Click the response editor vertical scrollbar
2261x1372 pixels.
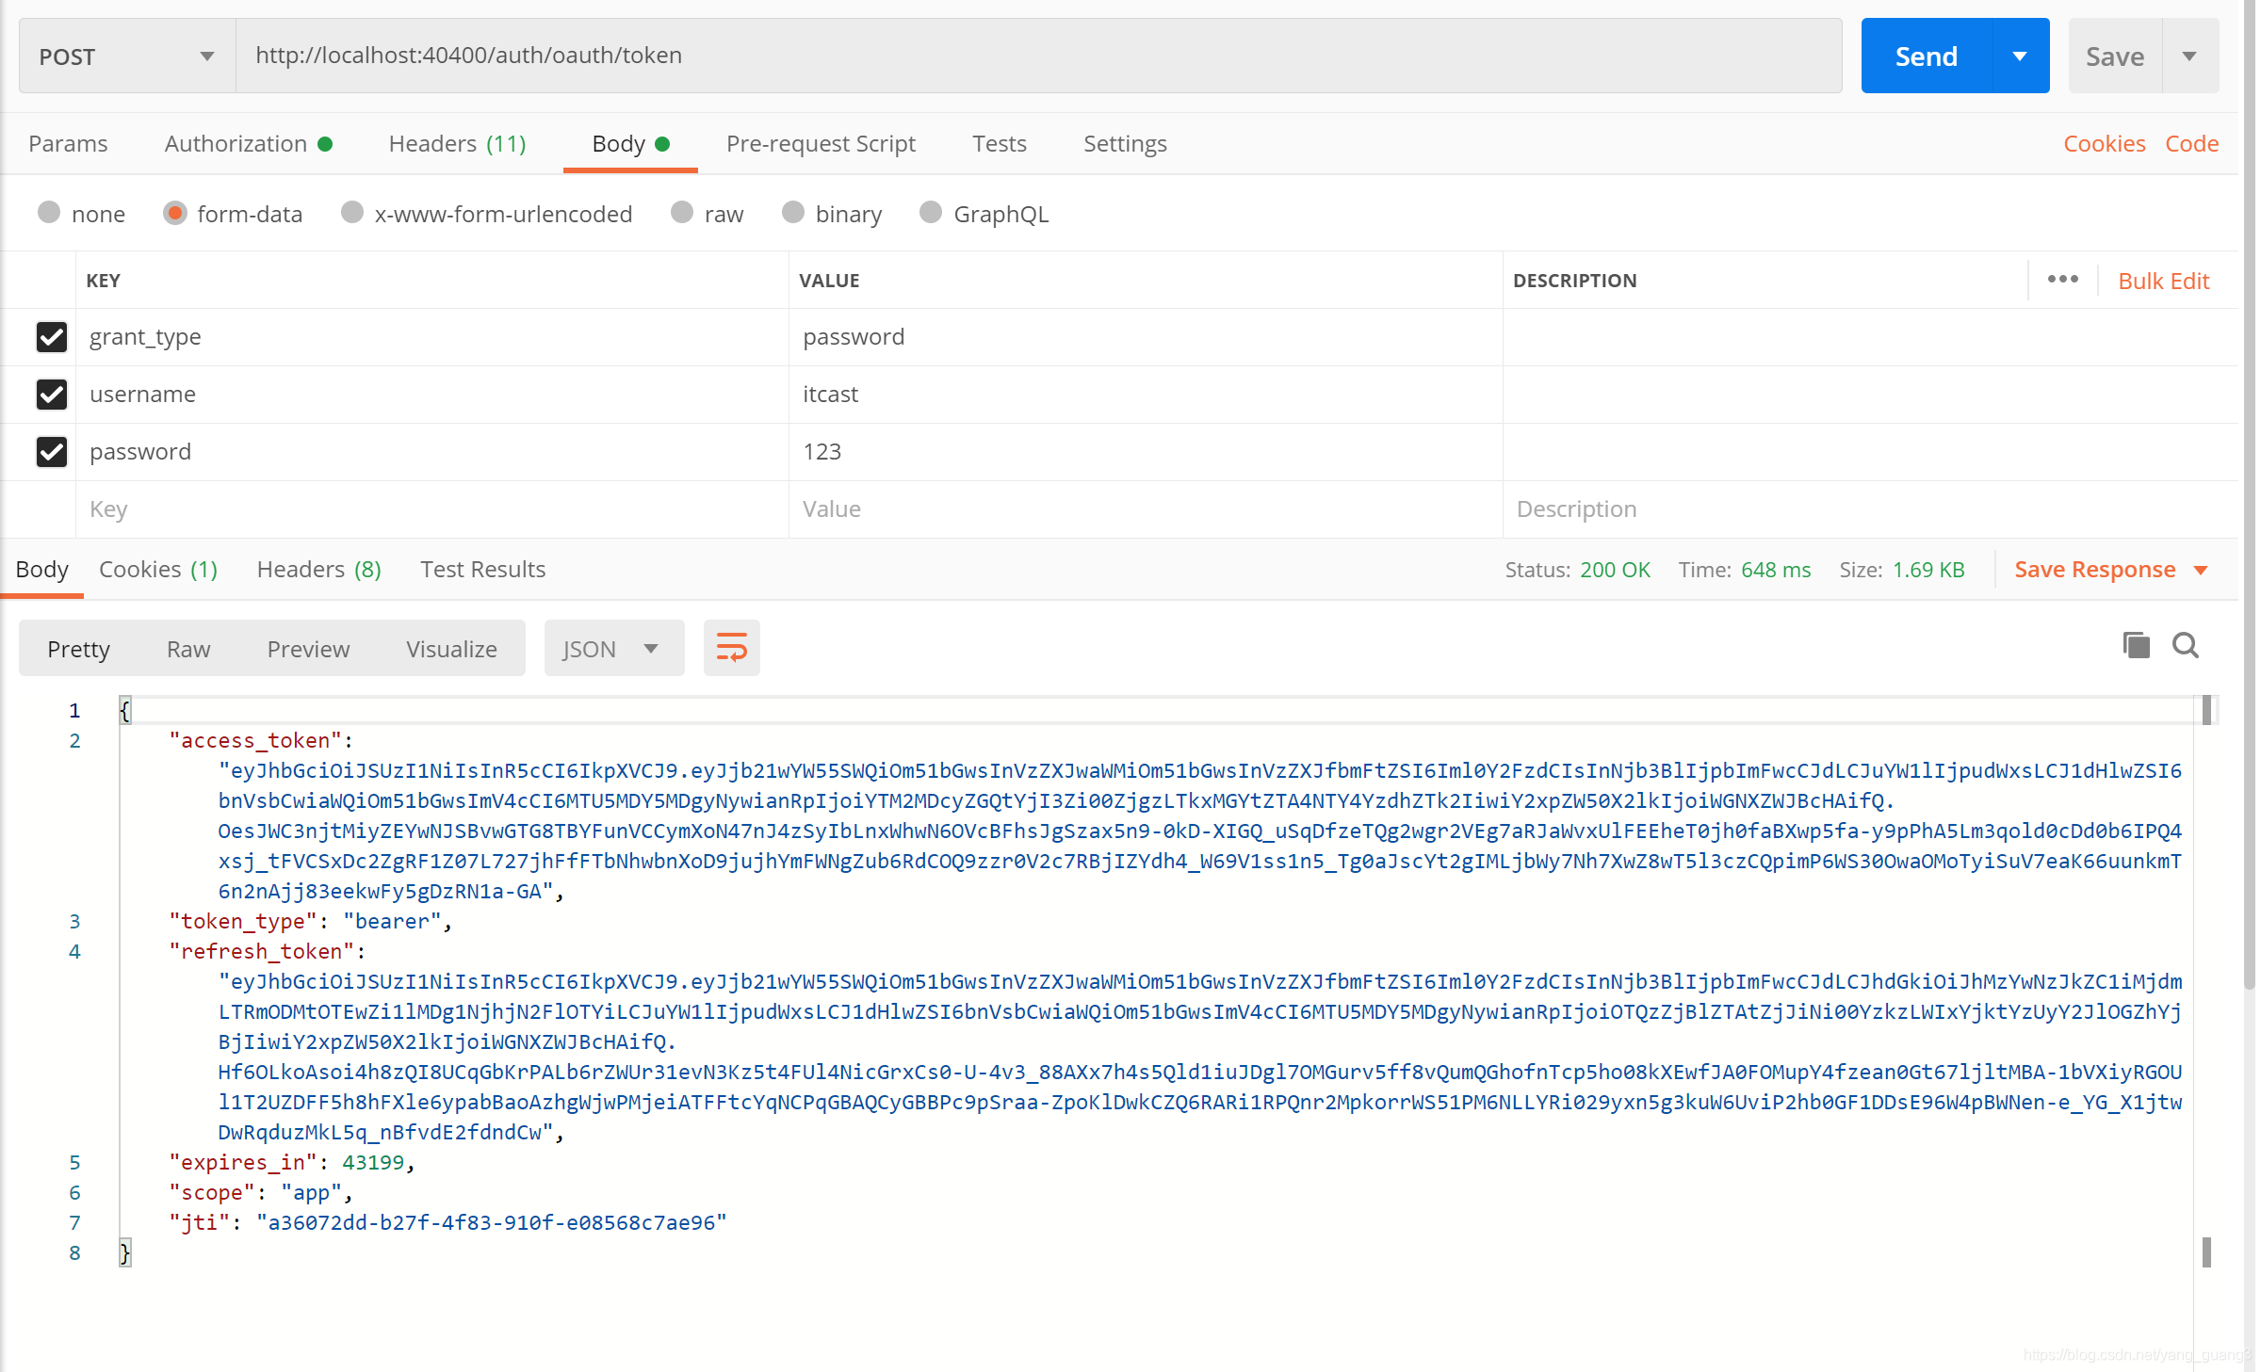pyautogui.click(x=2206, y=979)
